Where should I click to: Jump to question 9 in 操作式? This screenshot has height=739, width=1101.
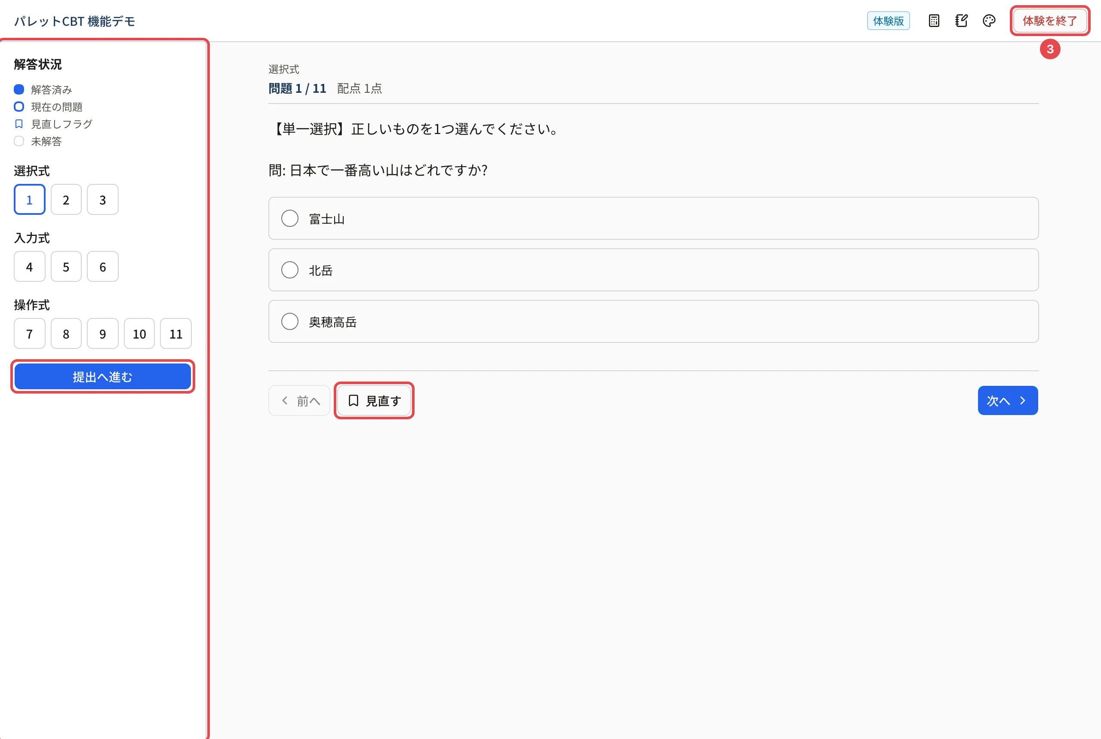(x=102, y=334)
